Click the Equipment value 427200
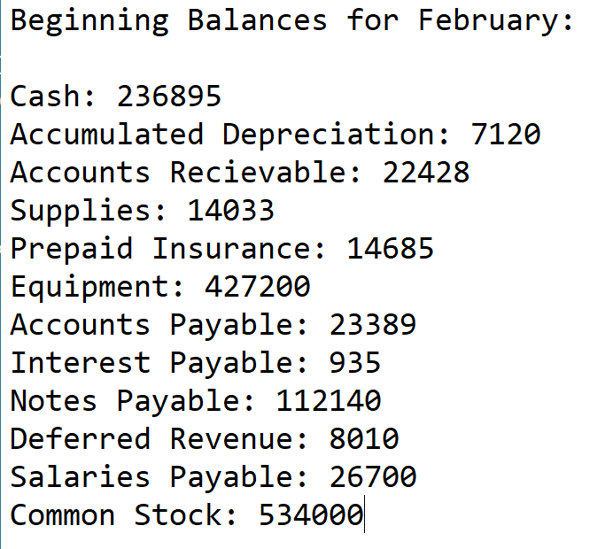613x549 pixels. point(257,287)
